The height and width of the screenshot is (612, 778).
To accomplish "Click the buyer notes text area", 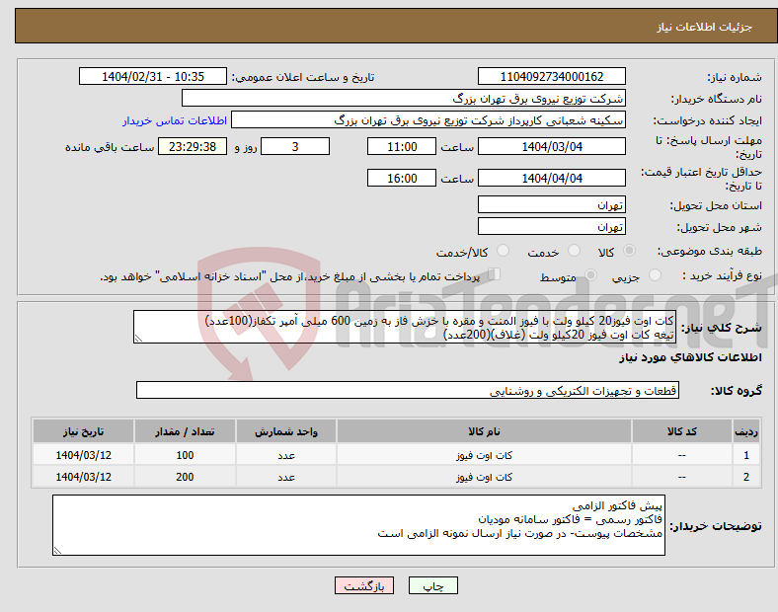I will click(x=358, y=525).
